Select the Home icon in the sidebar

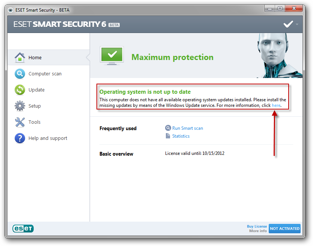point(20,57)
